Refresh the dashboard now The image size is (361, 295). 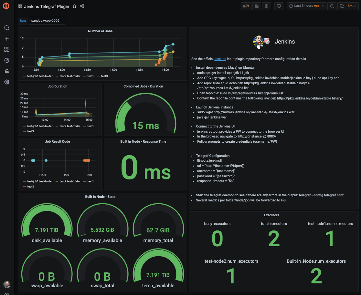(342, 6)
